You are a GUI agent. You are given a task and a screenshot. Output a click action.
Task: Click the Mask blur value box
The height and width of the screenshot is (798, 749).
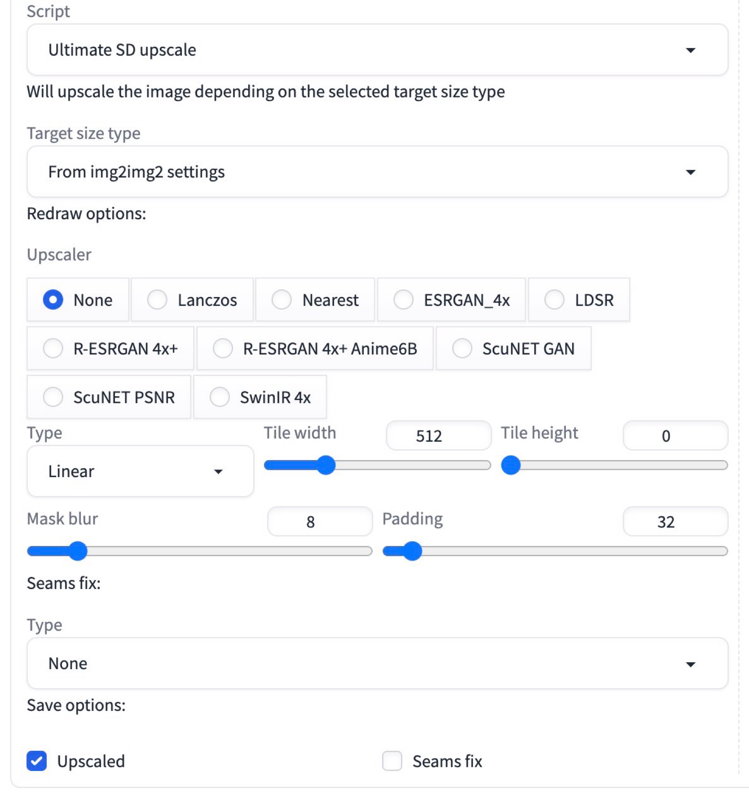coord(319,522)
